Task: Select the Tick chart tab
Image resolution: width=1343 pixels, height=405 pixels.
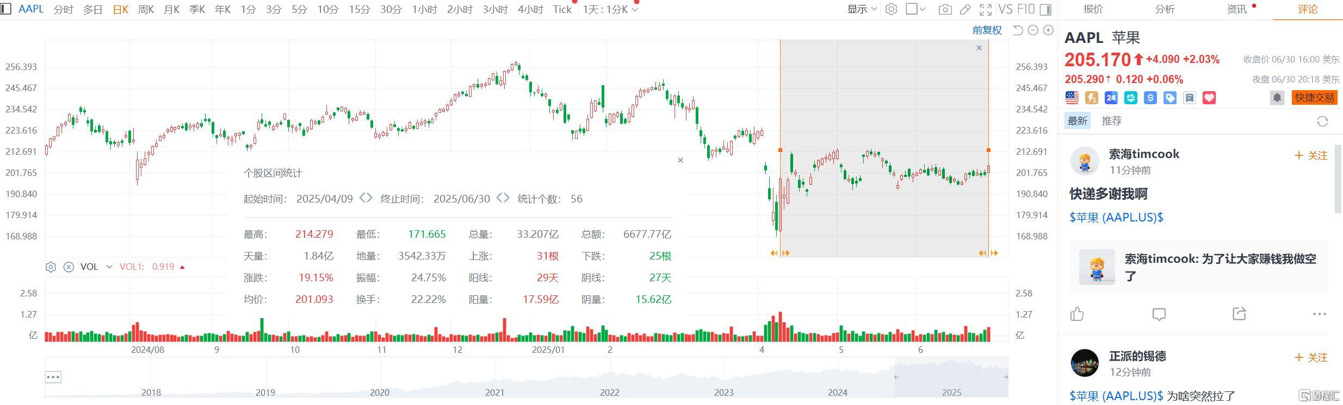Action: coord(562,9)
